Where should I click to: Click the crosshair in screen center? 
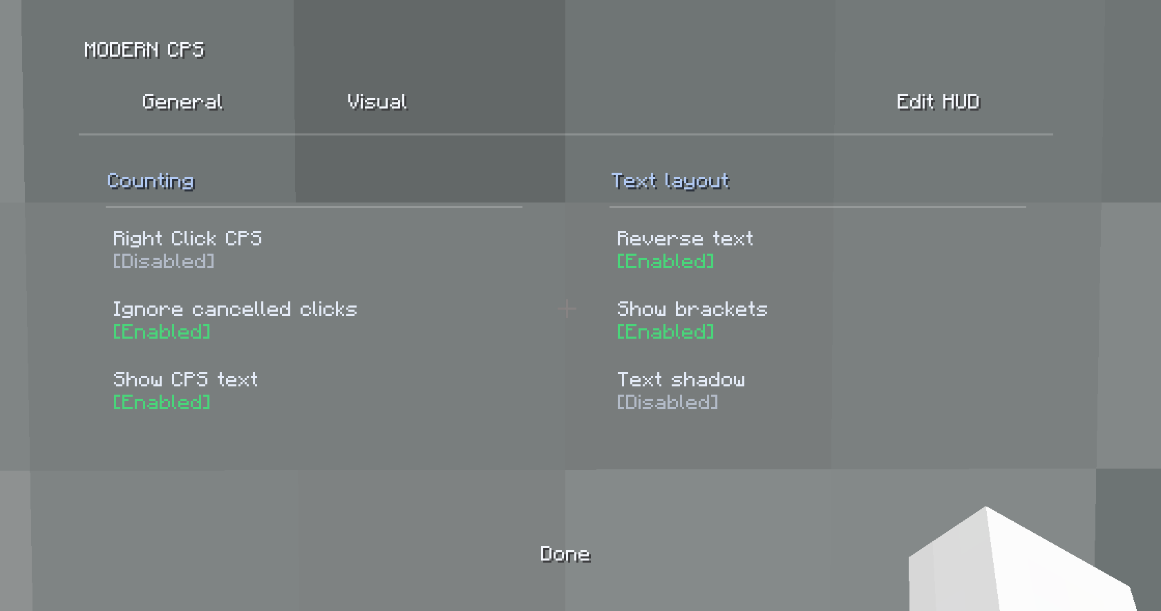pyautogui.click(x=567, y=309)
